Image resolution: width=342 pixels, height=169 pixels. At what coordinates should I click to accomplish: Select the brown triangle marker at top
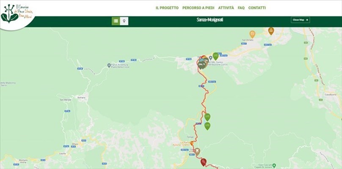pyautogui.click(x=271, y=31)
